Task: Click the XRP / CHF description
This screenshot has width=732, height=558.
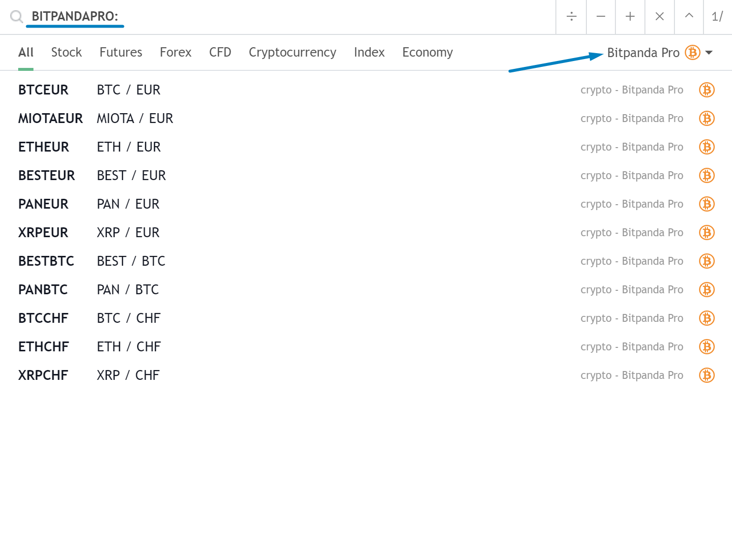Action: coord(128,375)
